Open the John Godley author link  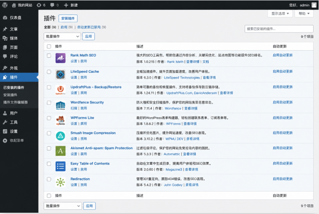[x=173, y=185]
